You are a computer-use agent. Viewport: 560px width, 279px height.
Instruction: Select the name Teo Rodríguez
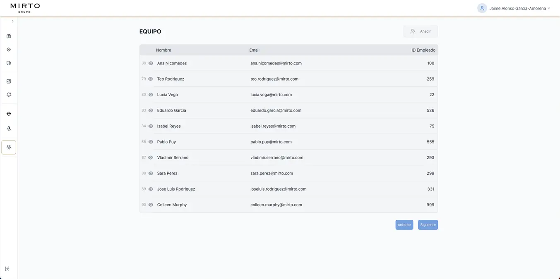171,79
